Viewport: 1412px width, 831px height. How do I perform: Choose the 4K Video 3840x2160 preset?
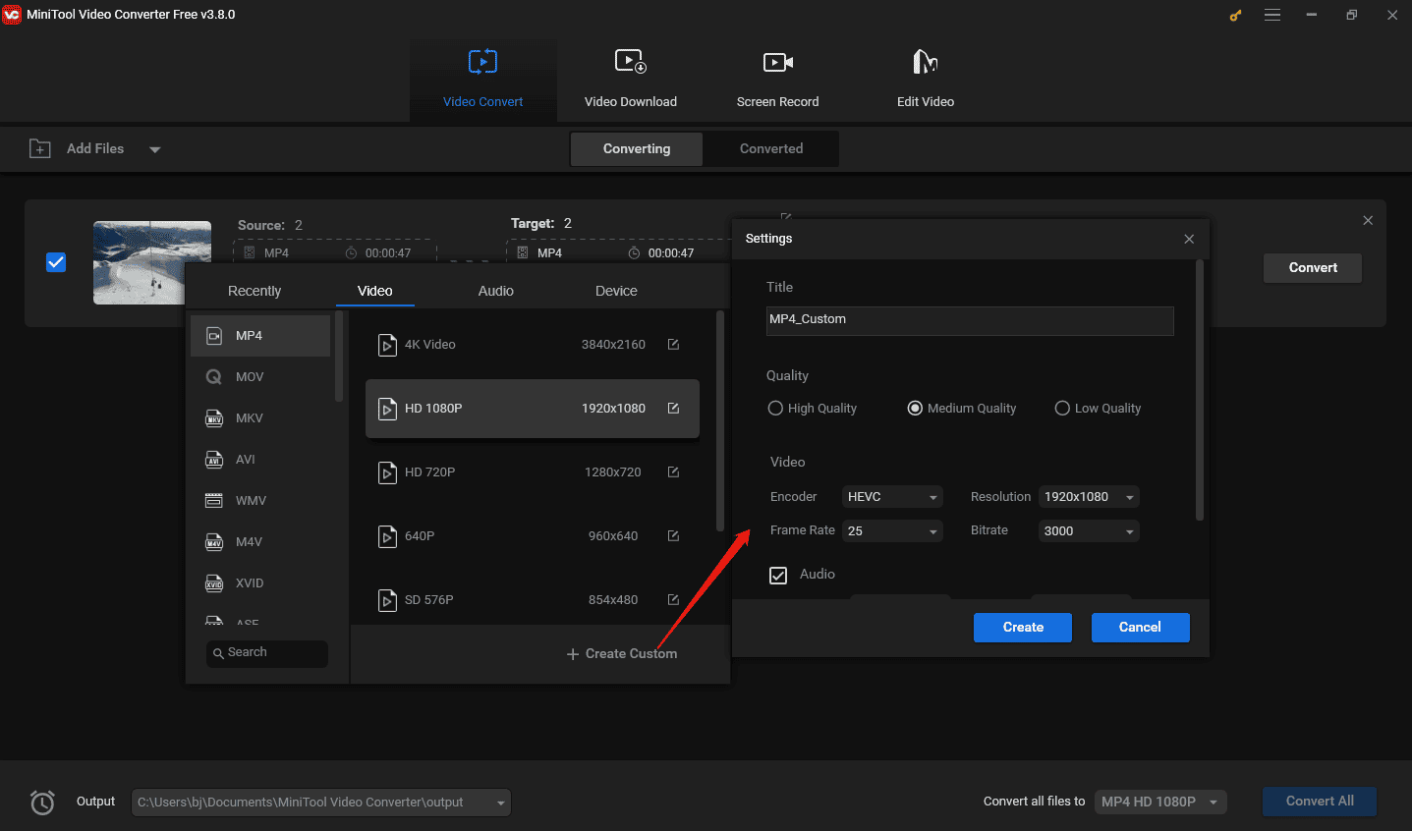[x=533, y=344]
